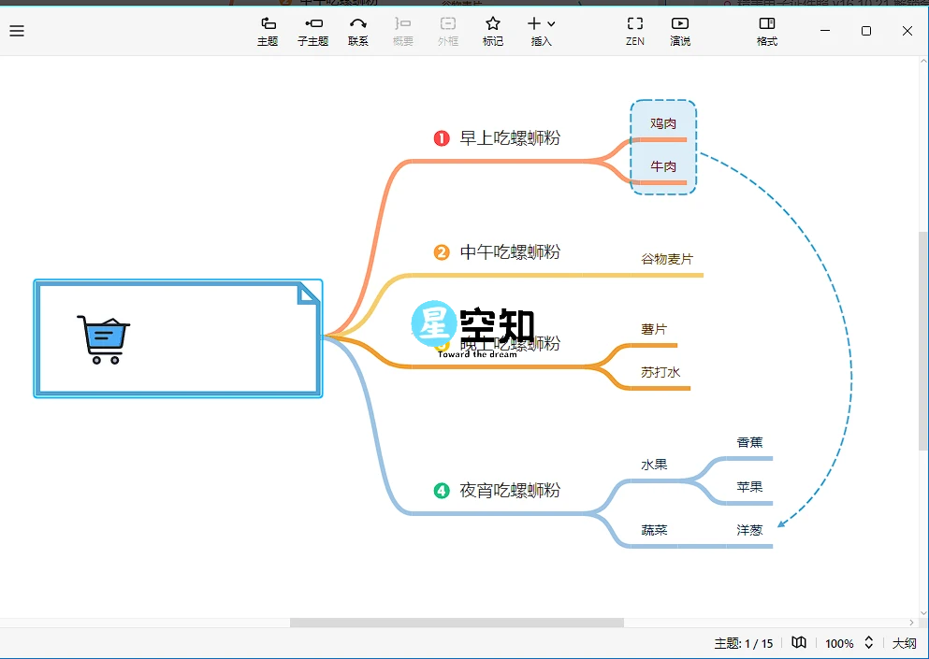Switch to 大纲 outline view
The width and height of the screenshot is (929, 659).
[904, 643]
